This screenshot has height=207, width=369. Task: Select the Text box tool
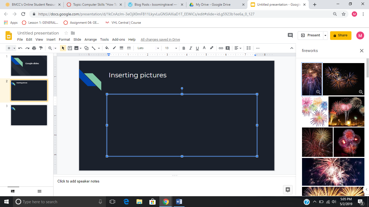pos(70,48)
